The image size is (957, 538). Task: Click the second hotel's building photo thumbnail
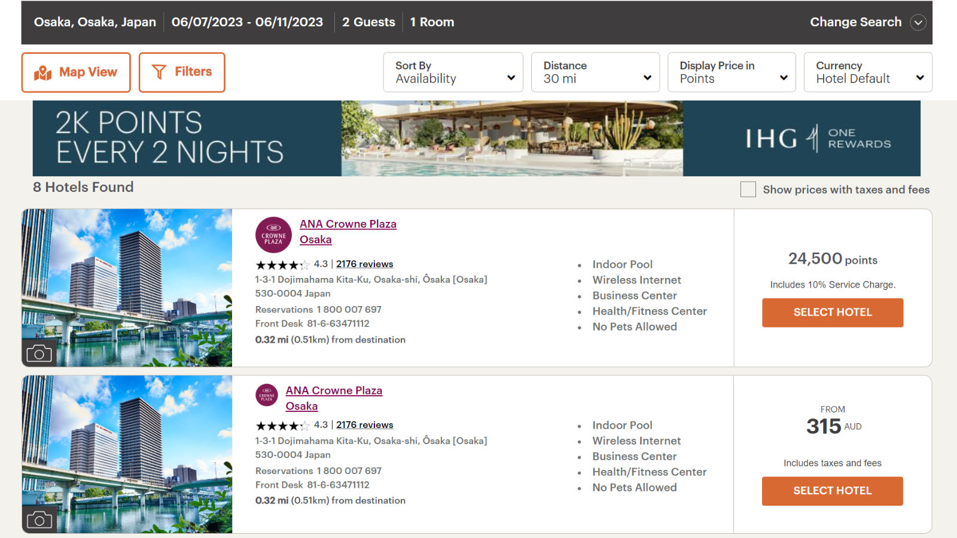pos(127,454)
